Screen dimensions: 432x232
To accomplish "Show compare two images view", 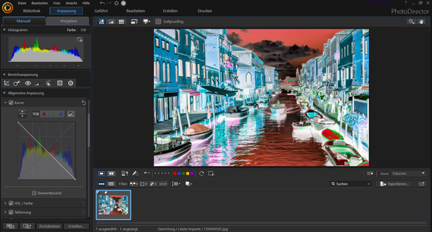I will point(111,174).
